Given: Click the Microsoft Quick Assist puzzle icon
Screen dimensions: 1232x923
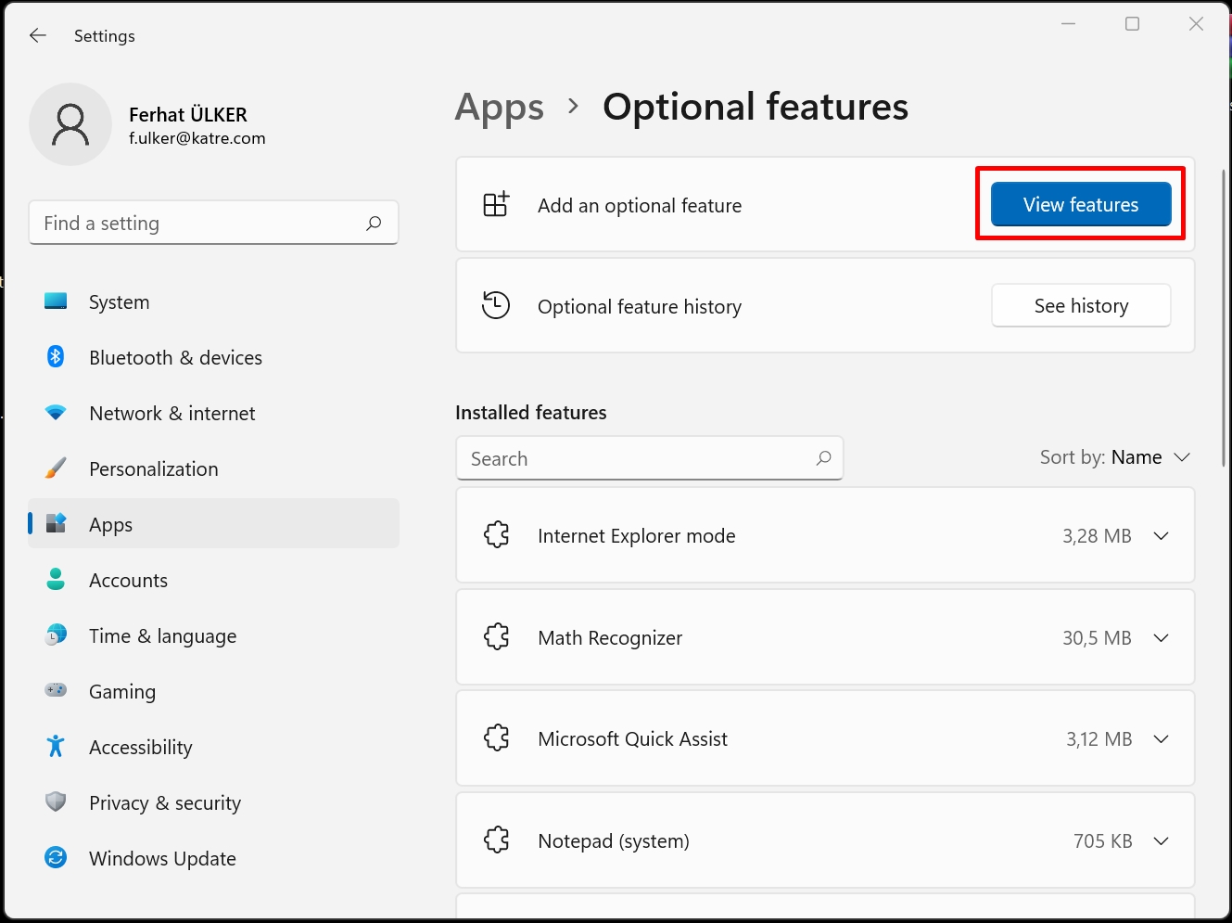Looking at the screenshot, I should pyautogui.click(x=497, y=738).
